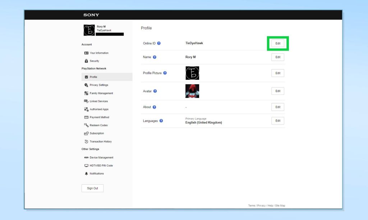This screenshot has width=368, height=220.
Task: Go to Privacy Settings
Action: 99,85
